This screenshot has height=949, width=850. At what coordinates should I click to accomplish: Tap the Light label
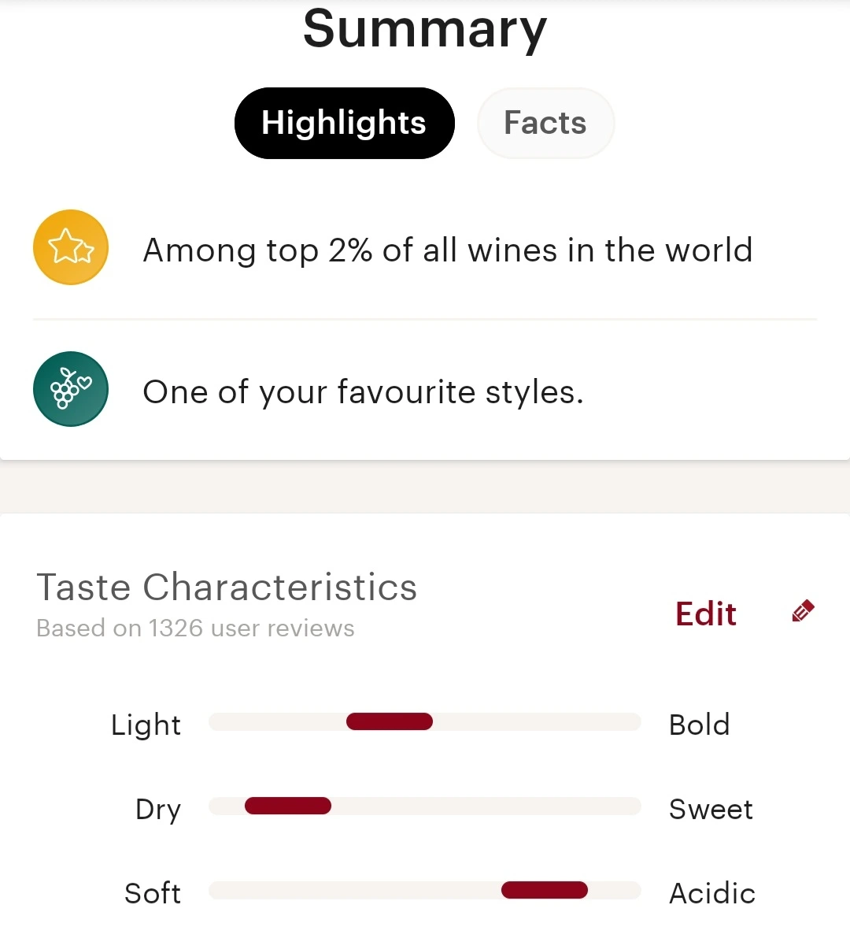(x=146, y=725)
